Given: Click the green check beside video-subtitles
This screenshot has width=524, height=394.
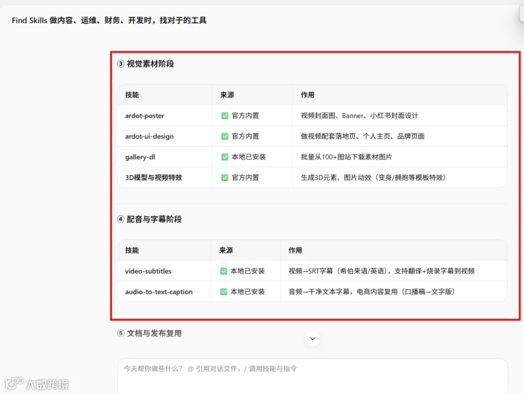Looking at the screenshot, I should point(224,271).
